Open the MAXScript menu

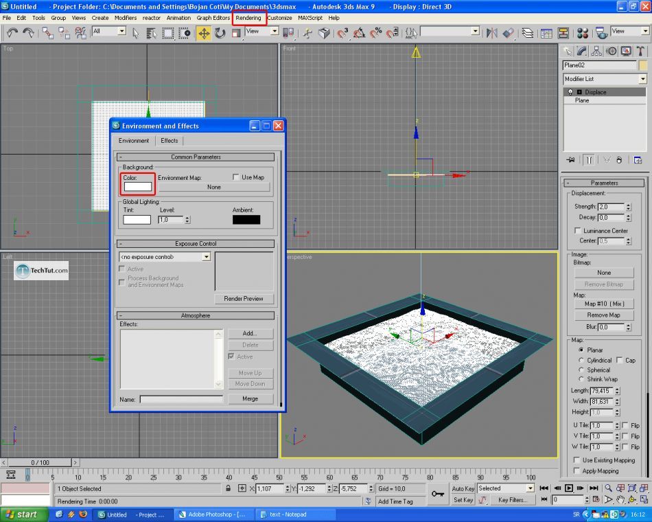pyautogui.click(x=310, y=18)
